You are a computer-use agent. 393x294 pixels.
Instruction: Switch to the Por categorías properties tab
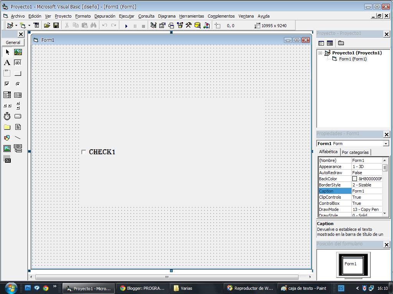click(x=355, y=152)
